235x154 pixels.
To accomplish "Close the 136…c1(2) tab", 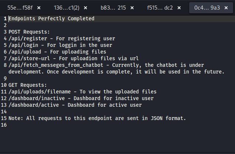I will [86, 7].
